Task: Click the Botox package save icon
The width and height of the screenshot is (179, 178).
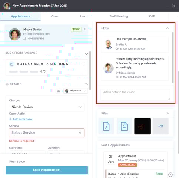Action: click(12, 64)
